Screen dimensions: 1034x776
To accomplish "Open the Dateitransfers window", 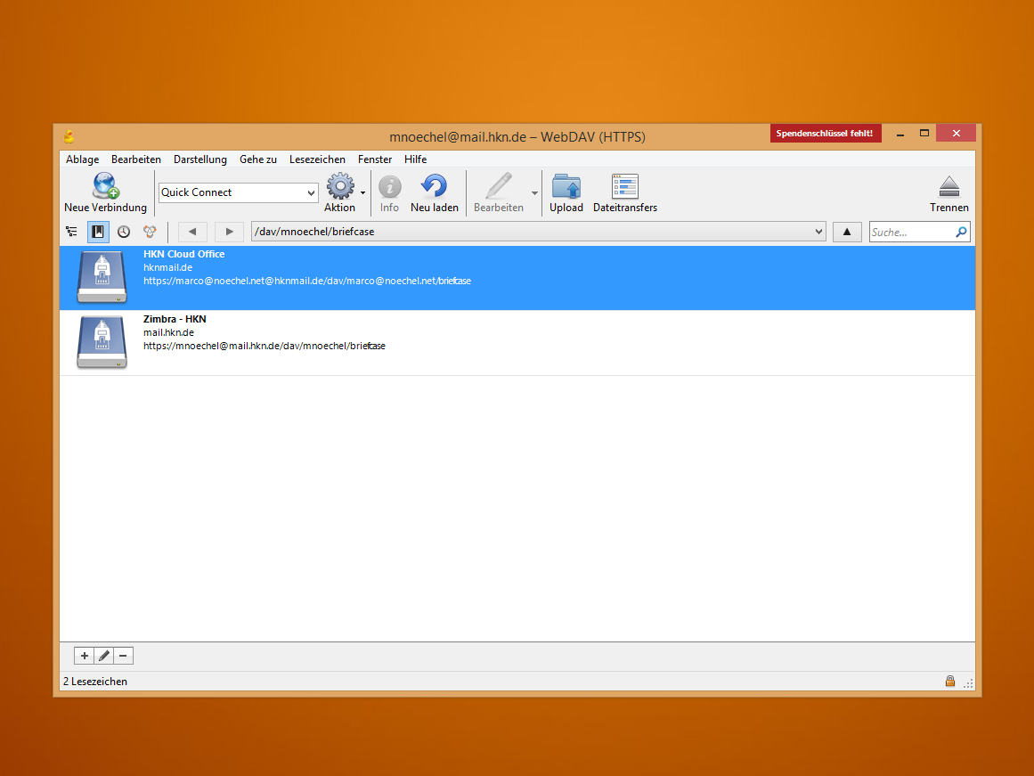I will (625, 186).
